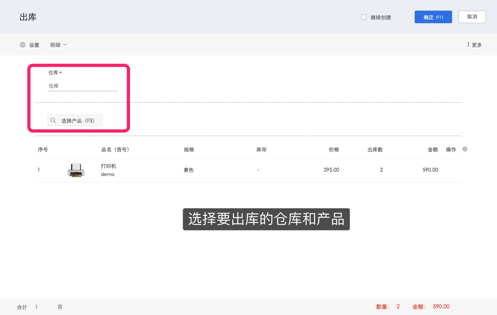Open the 仓库 selection field
The width and height of the screenshot is (497, 315).
click(x=82, y=86)
